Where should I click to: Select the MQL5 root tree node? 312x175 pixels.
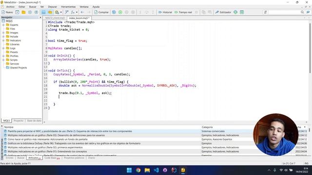9,21
